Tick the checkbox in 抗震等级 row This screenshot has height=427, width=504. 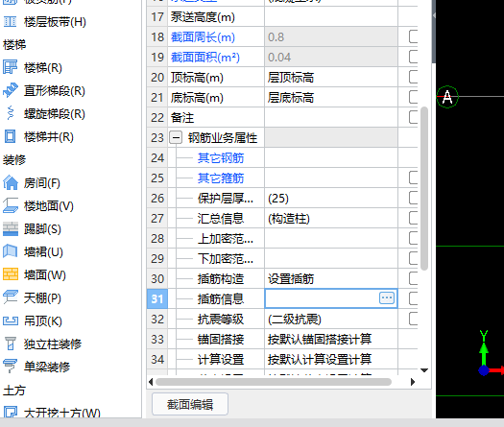pos(414,319)
